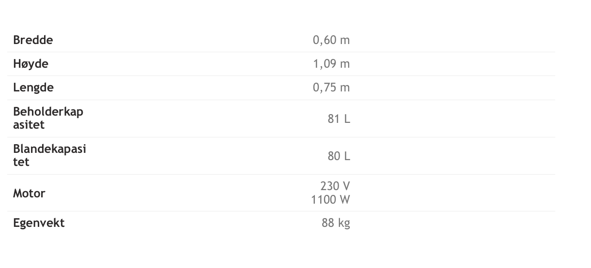Click the Lengde specification label

click(33, 88)
